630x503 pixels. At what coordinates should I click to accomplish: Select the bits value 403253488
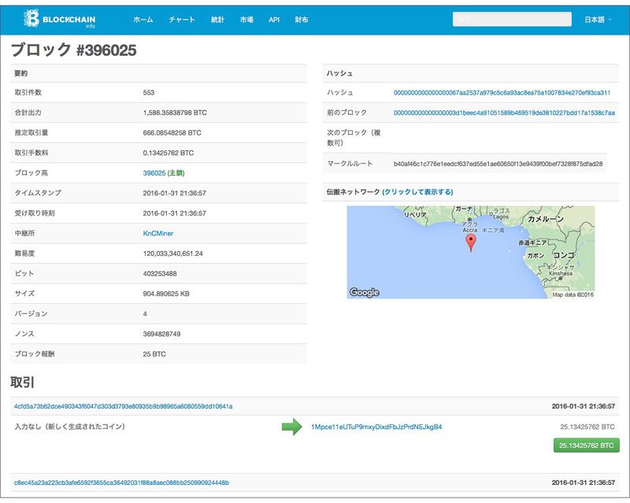pyautogui.click(x=160, y=274)
